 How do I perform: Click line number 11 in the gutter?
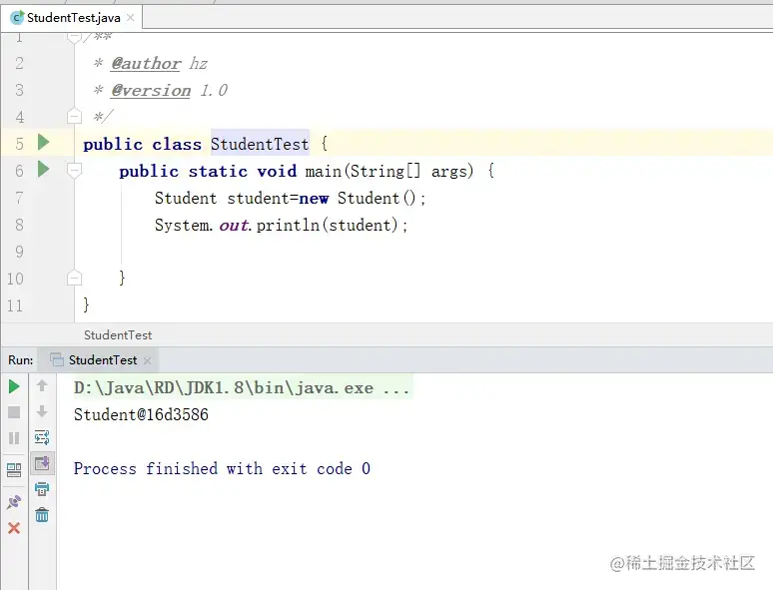click(x=15, y=305)
